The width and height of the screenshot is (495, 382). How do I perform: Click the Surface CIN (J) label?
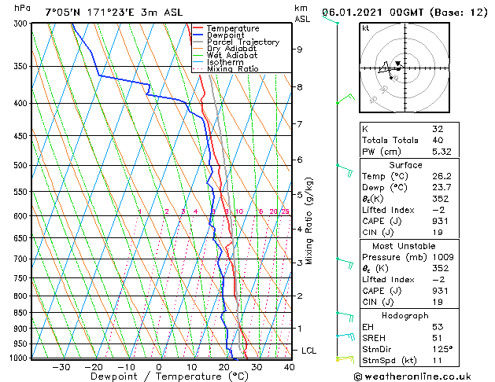click(x=378, y=233)
